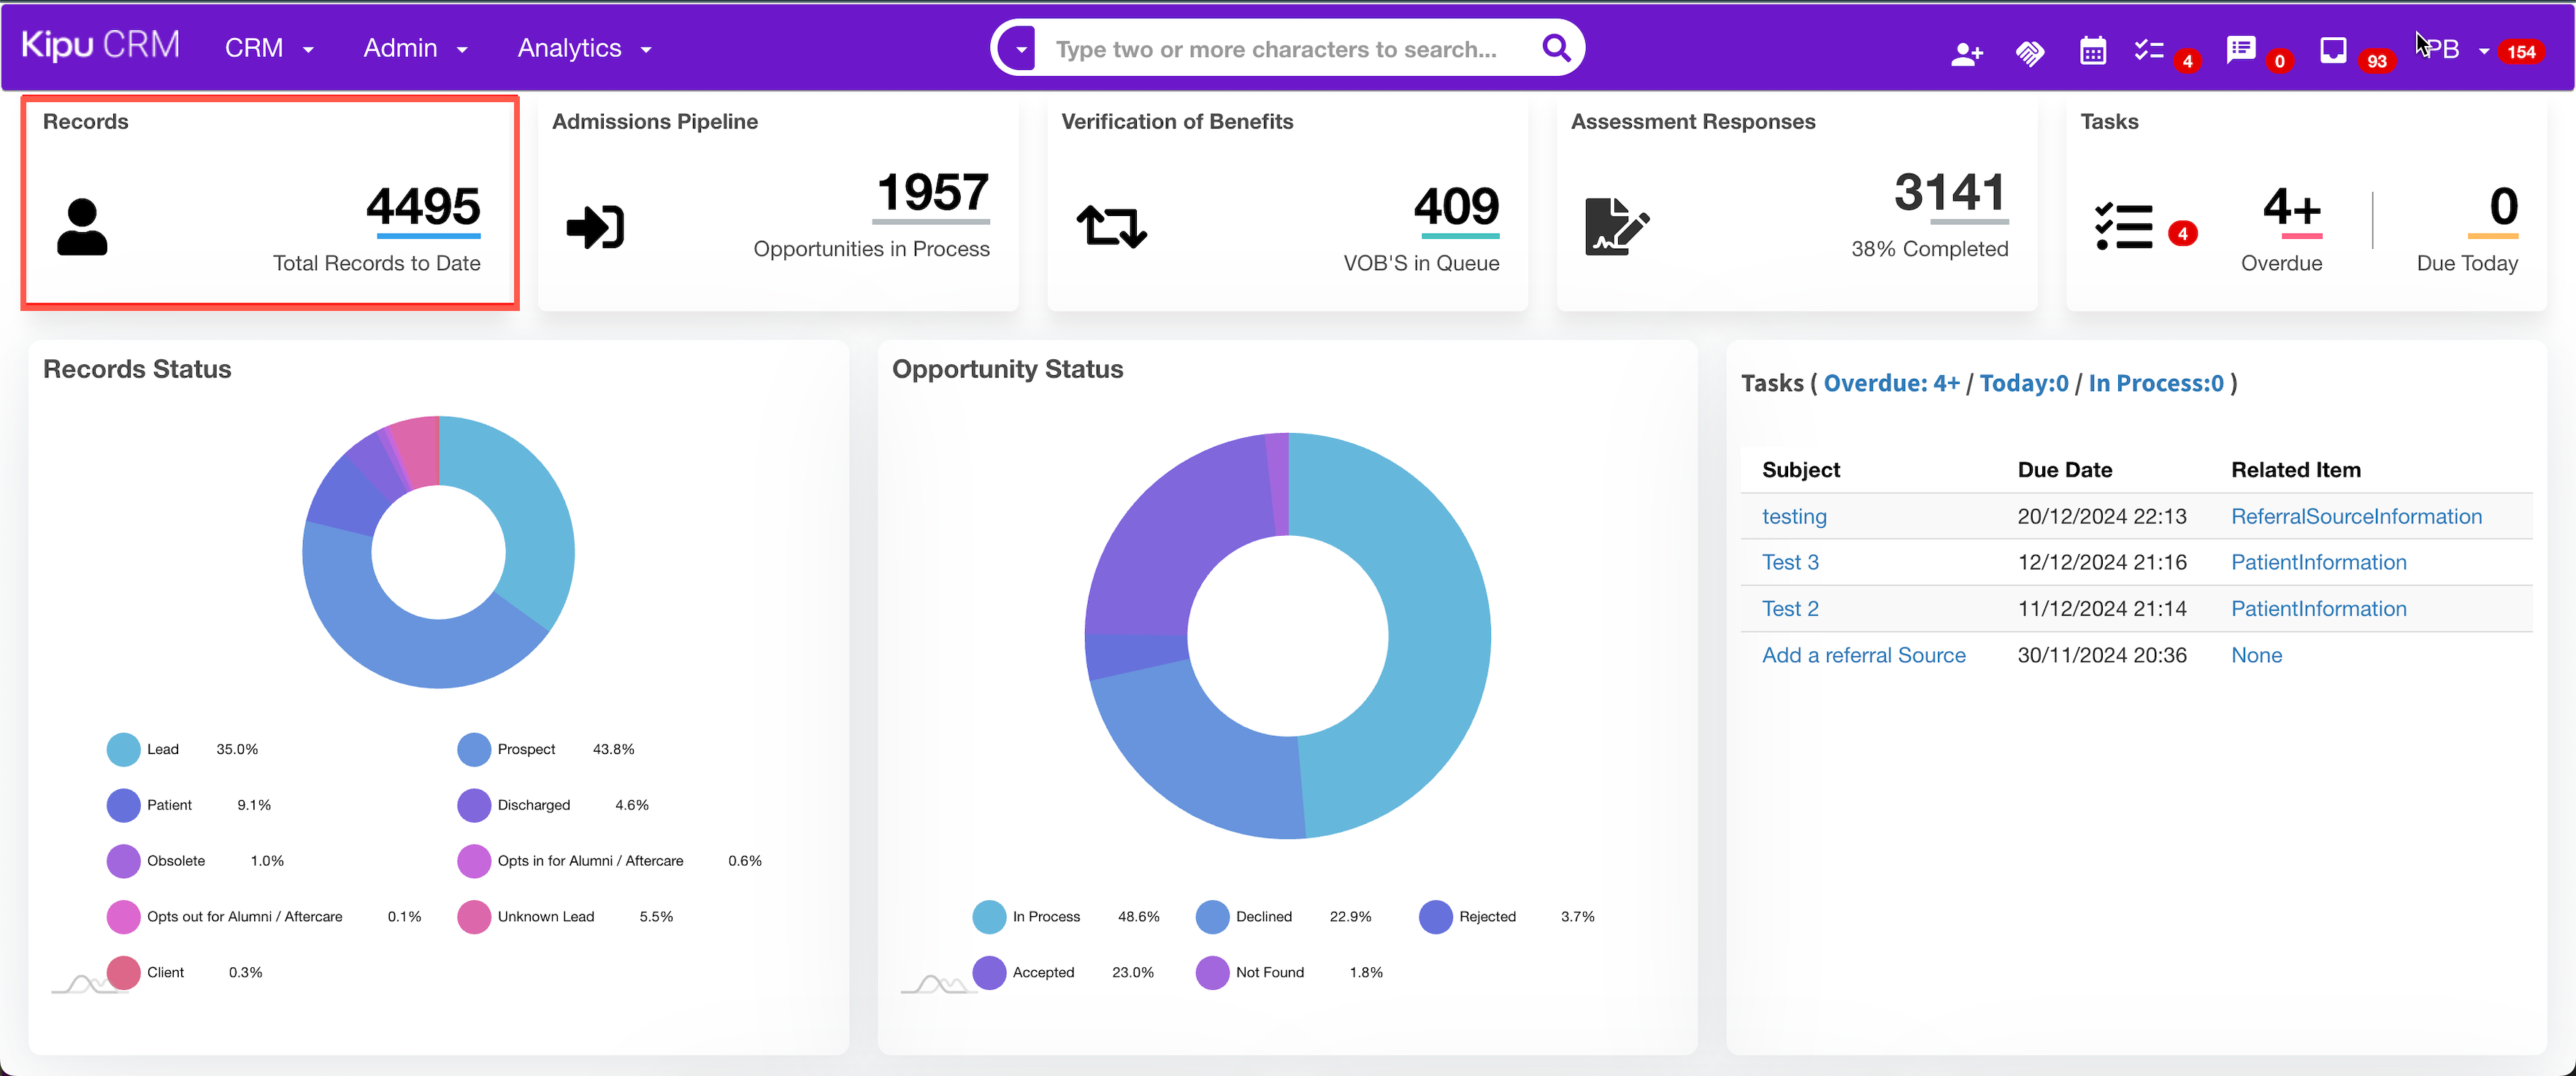Open the add new contact icon
Screen dimensions: 2576x1076
pyautogui.click(x=1966, y=50)
